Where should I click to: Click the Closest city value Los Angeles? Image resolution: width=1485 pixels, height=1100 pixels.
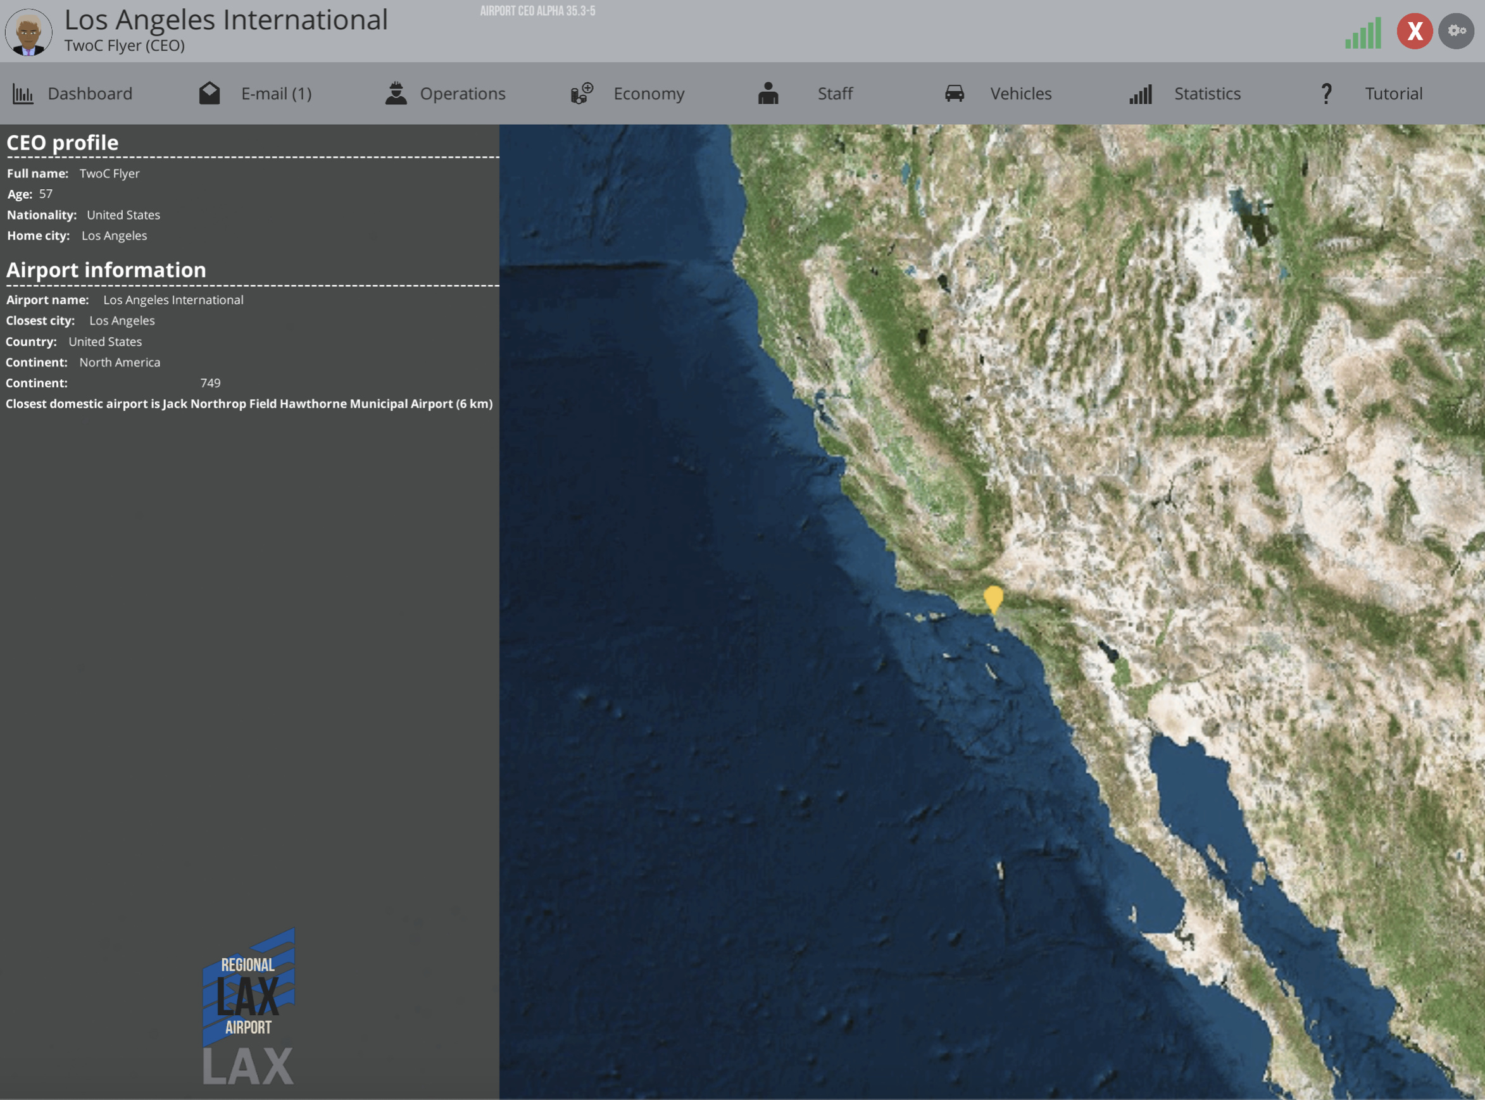pos(122,320)
